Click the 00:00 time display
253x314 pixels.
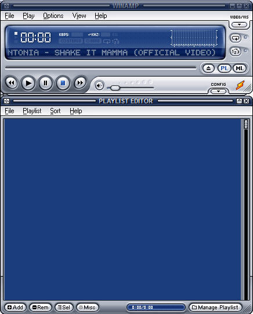[35, 38]
